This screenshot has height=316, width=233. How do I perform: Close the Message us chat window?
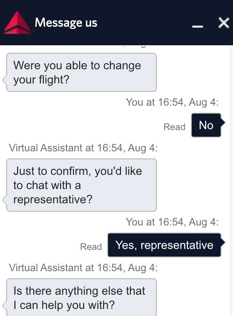tap(224, 23)
